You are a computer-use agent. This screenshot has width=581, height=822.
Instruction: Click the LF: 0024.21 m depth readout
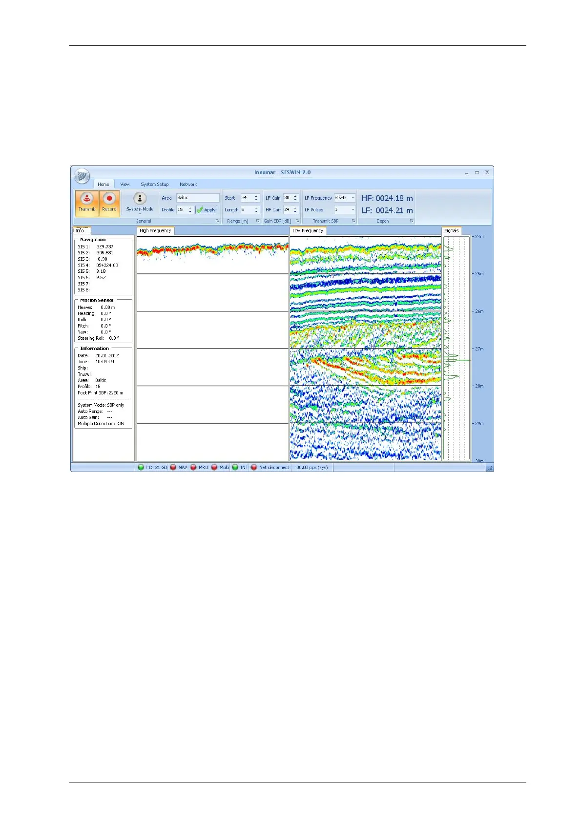[x=387, y=210]
